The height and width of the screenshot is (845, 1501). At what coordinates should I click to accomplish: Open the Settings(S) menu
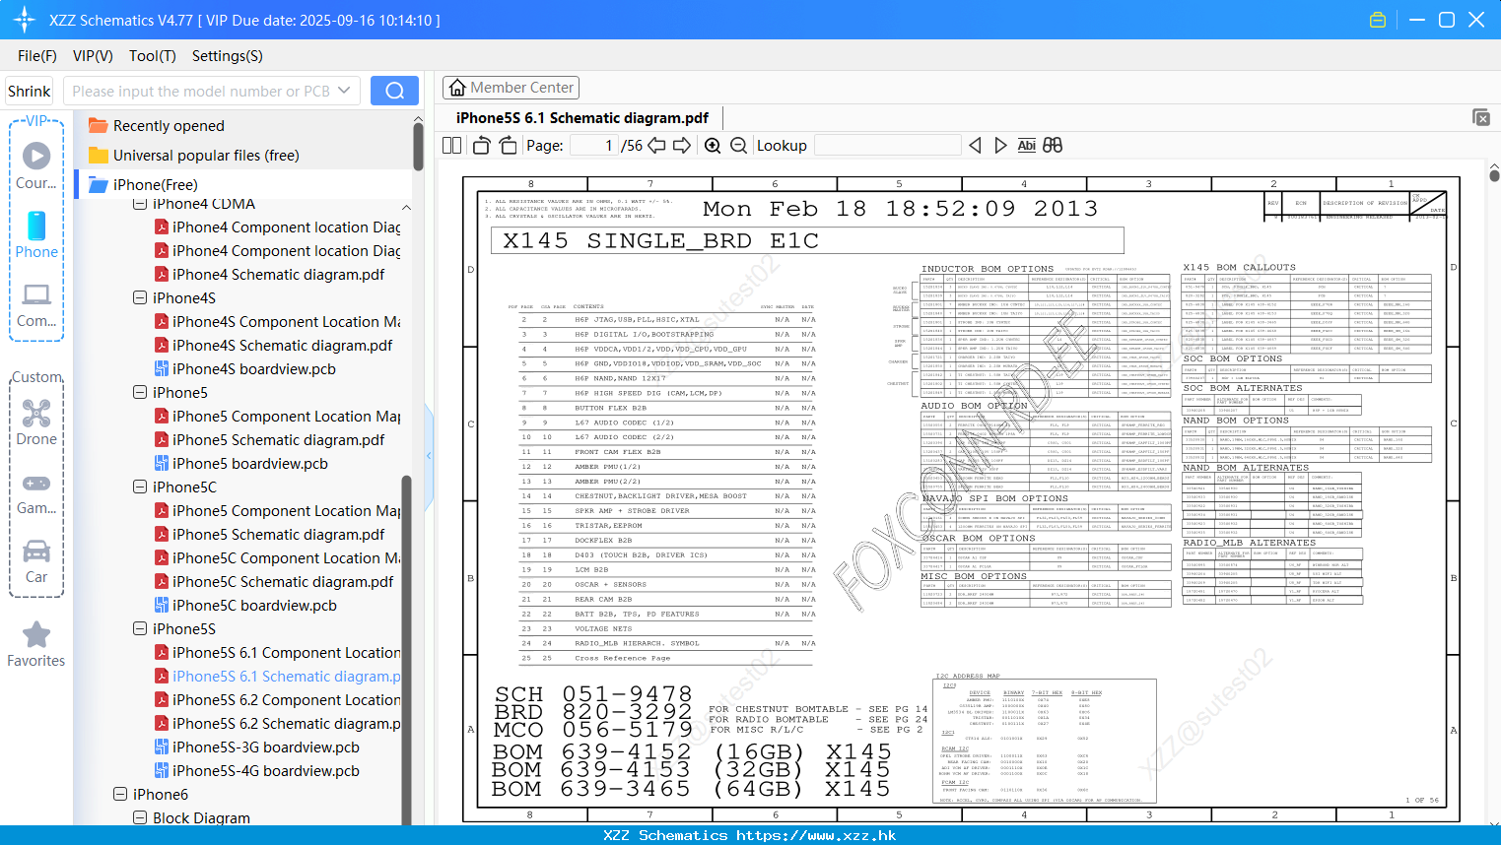228,56
